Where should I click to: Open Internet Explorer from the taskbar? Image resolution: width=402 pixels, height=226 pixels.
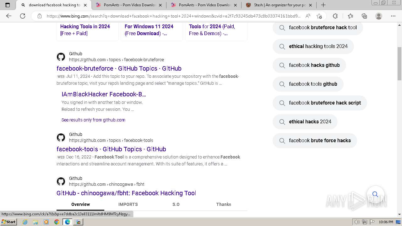point(25,222)
